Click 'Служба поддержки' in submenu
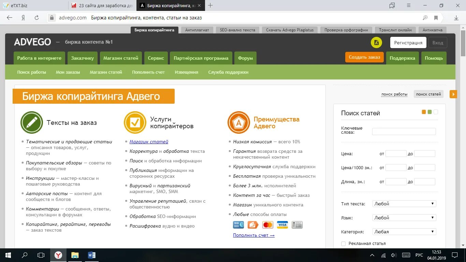 [228, 72]
